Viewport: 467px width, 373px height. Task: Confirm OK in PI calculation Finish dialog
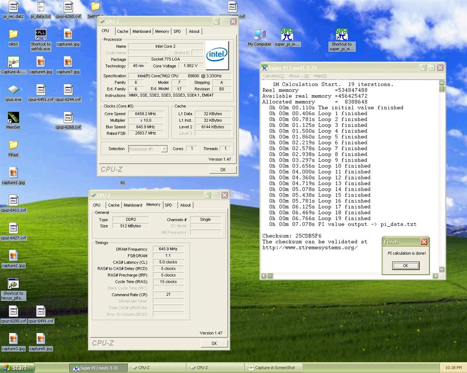point(405,266)
